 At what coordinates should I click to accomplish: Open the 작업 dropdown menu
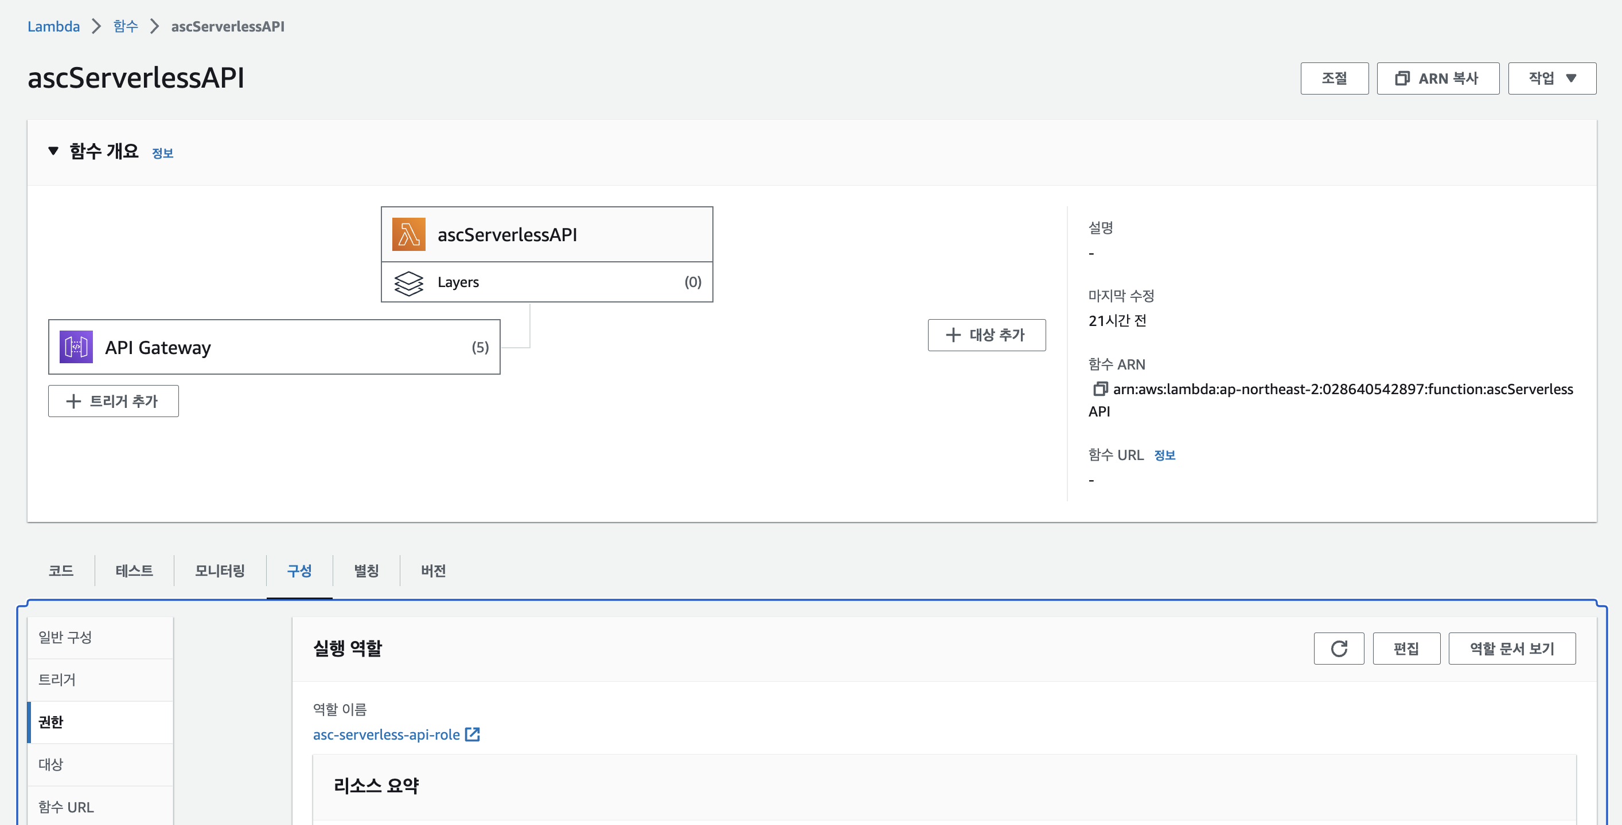(x=1551, y=78)
